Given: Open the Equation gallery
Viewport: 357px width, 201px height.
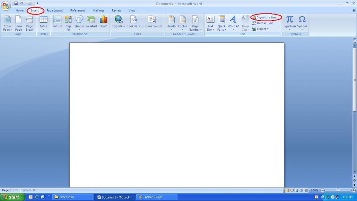Looking at the screenshot, I should (289, 23).
